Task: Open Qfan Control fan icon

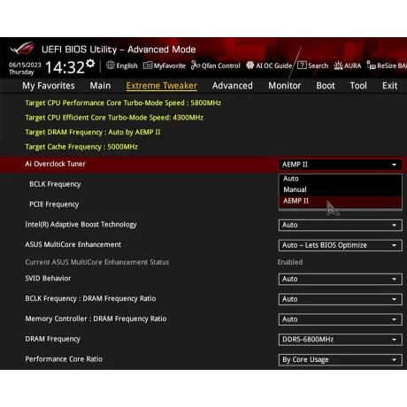Action: pos(196,65)
